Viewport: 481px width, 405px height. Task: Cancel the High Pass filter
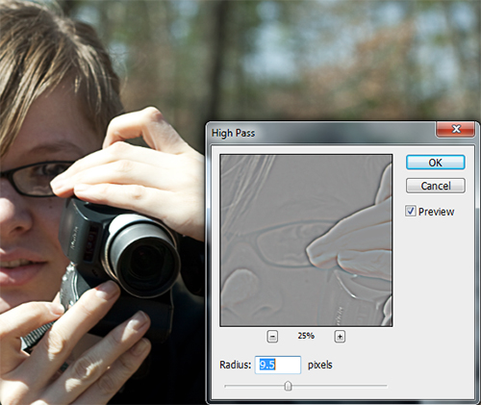pos(435,186)
